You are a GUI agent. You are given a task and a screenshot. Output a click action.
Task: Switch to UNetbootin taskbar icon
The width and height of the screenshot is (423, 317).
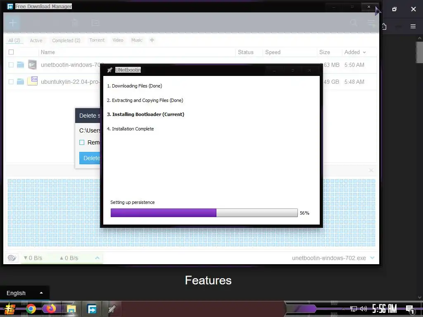112,309
